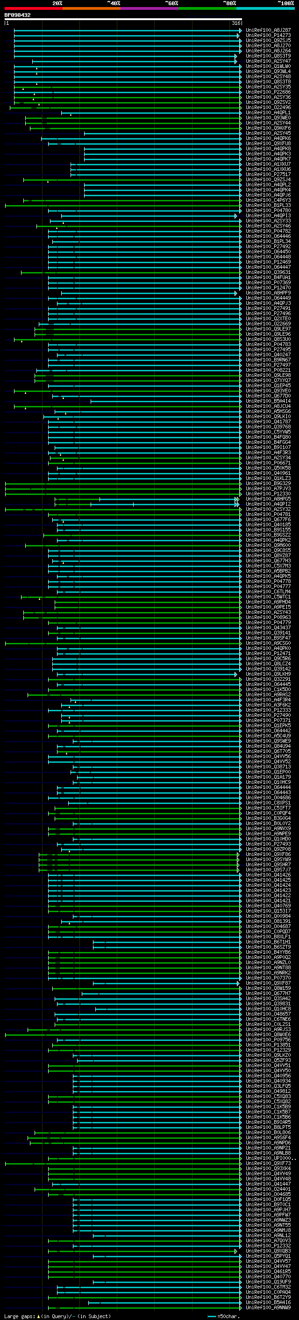Open hit UniRef100_A8J287
The image size is (299, 1320).
pyautogui.click(x=268, y=30)
